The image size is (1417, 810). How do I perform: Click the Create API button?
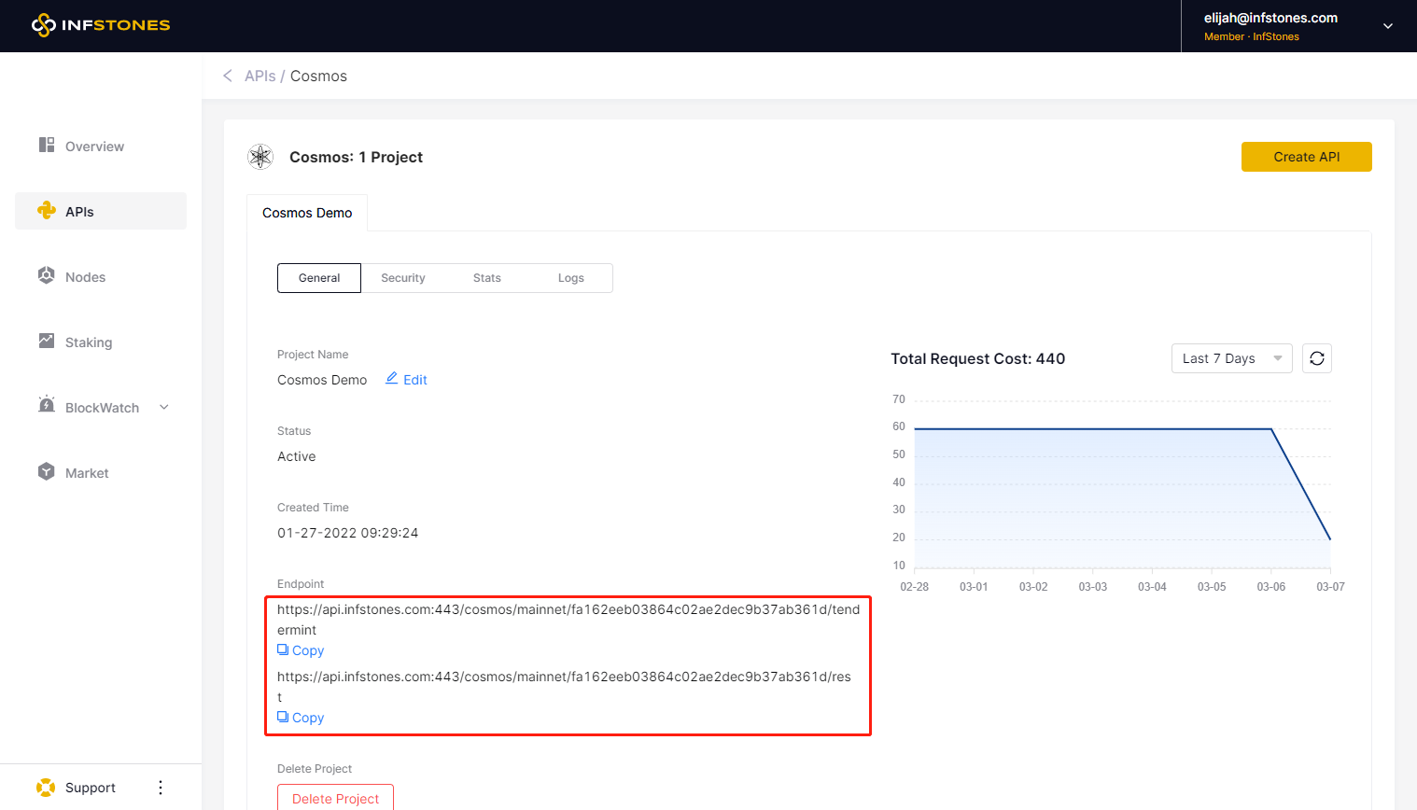click(1307, 157)
